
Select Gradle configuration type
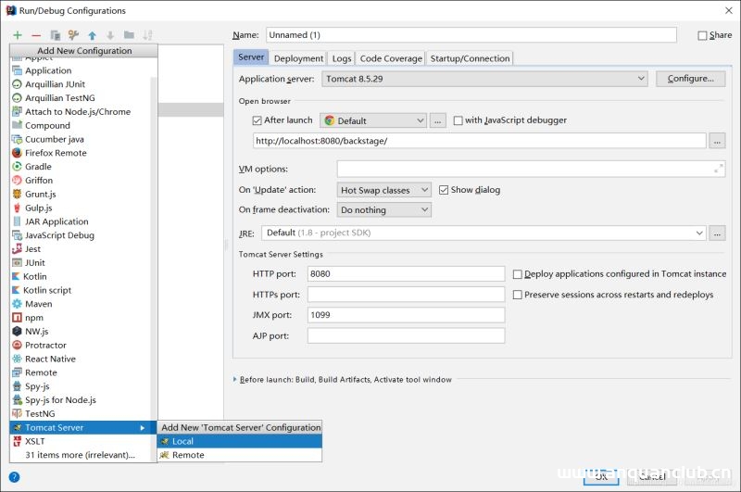pyautogui.click(x=38, y=167)
